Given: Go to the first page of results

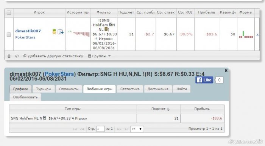Looking at the screenshot, I should [75, 129].
